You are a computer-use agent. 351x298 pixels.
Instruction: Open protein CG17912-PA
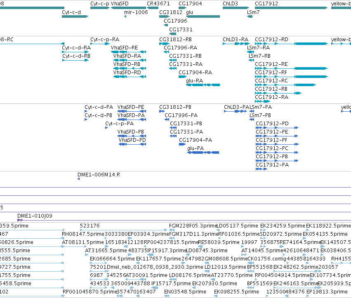[261, 169]
